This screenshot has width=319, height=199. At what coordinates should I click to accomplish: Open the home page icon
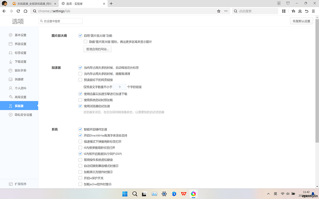pos(25,11)
